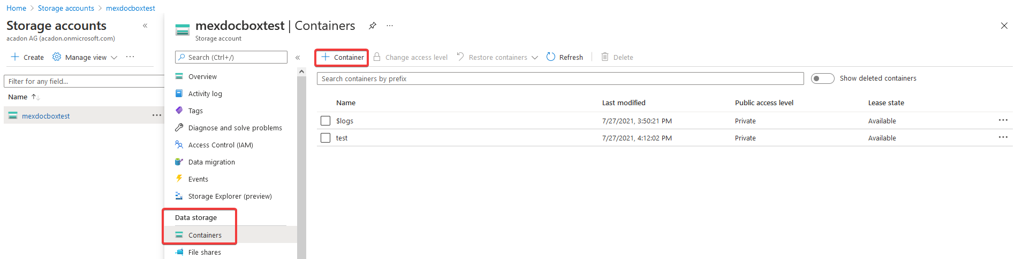Image resolution: width=1015 pixels, height=259 pixels.
Task: Click the Refresh icon in toolbar
Action: 551,57
